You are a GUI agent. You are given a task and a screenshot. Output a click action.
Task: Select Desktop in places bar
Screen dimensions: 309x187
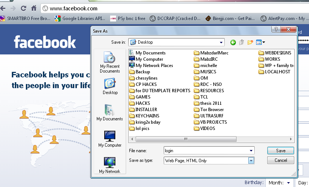[110, 86]
